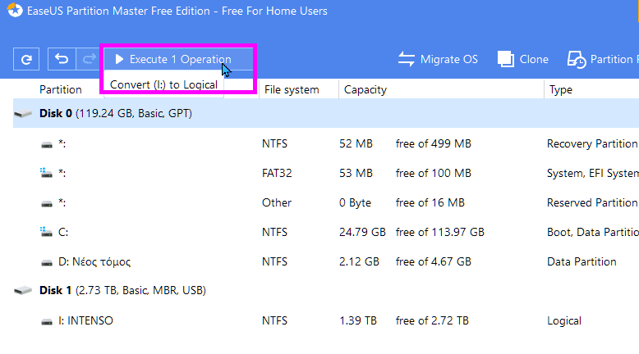639x354 pixels.
Task: Click '53 MB' capacity value
Action: pos(356,173)
